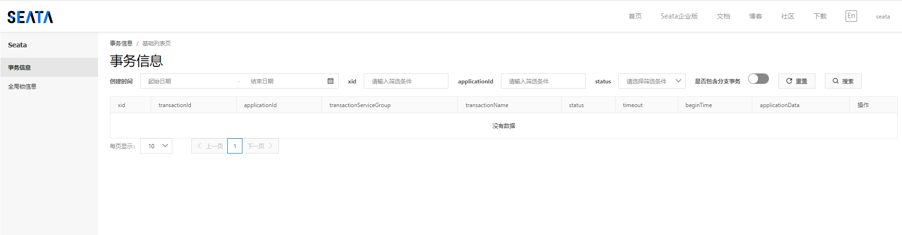Open 文档 in the top navigation

coord(723,16)
